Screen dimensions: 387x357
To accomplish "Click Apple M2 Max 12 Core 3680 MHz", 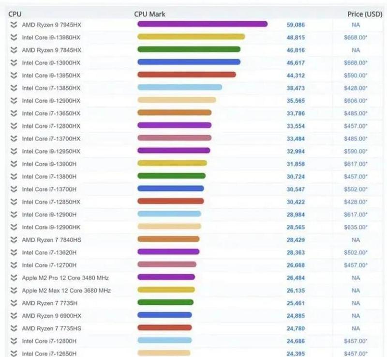I will coord(66,291).
